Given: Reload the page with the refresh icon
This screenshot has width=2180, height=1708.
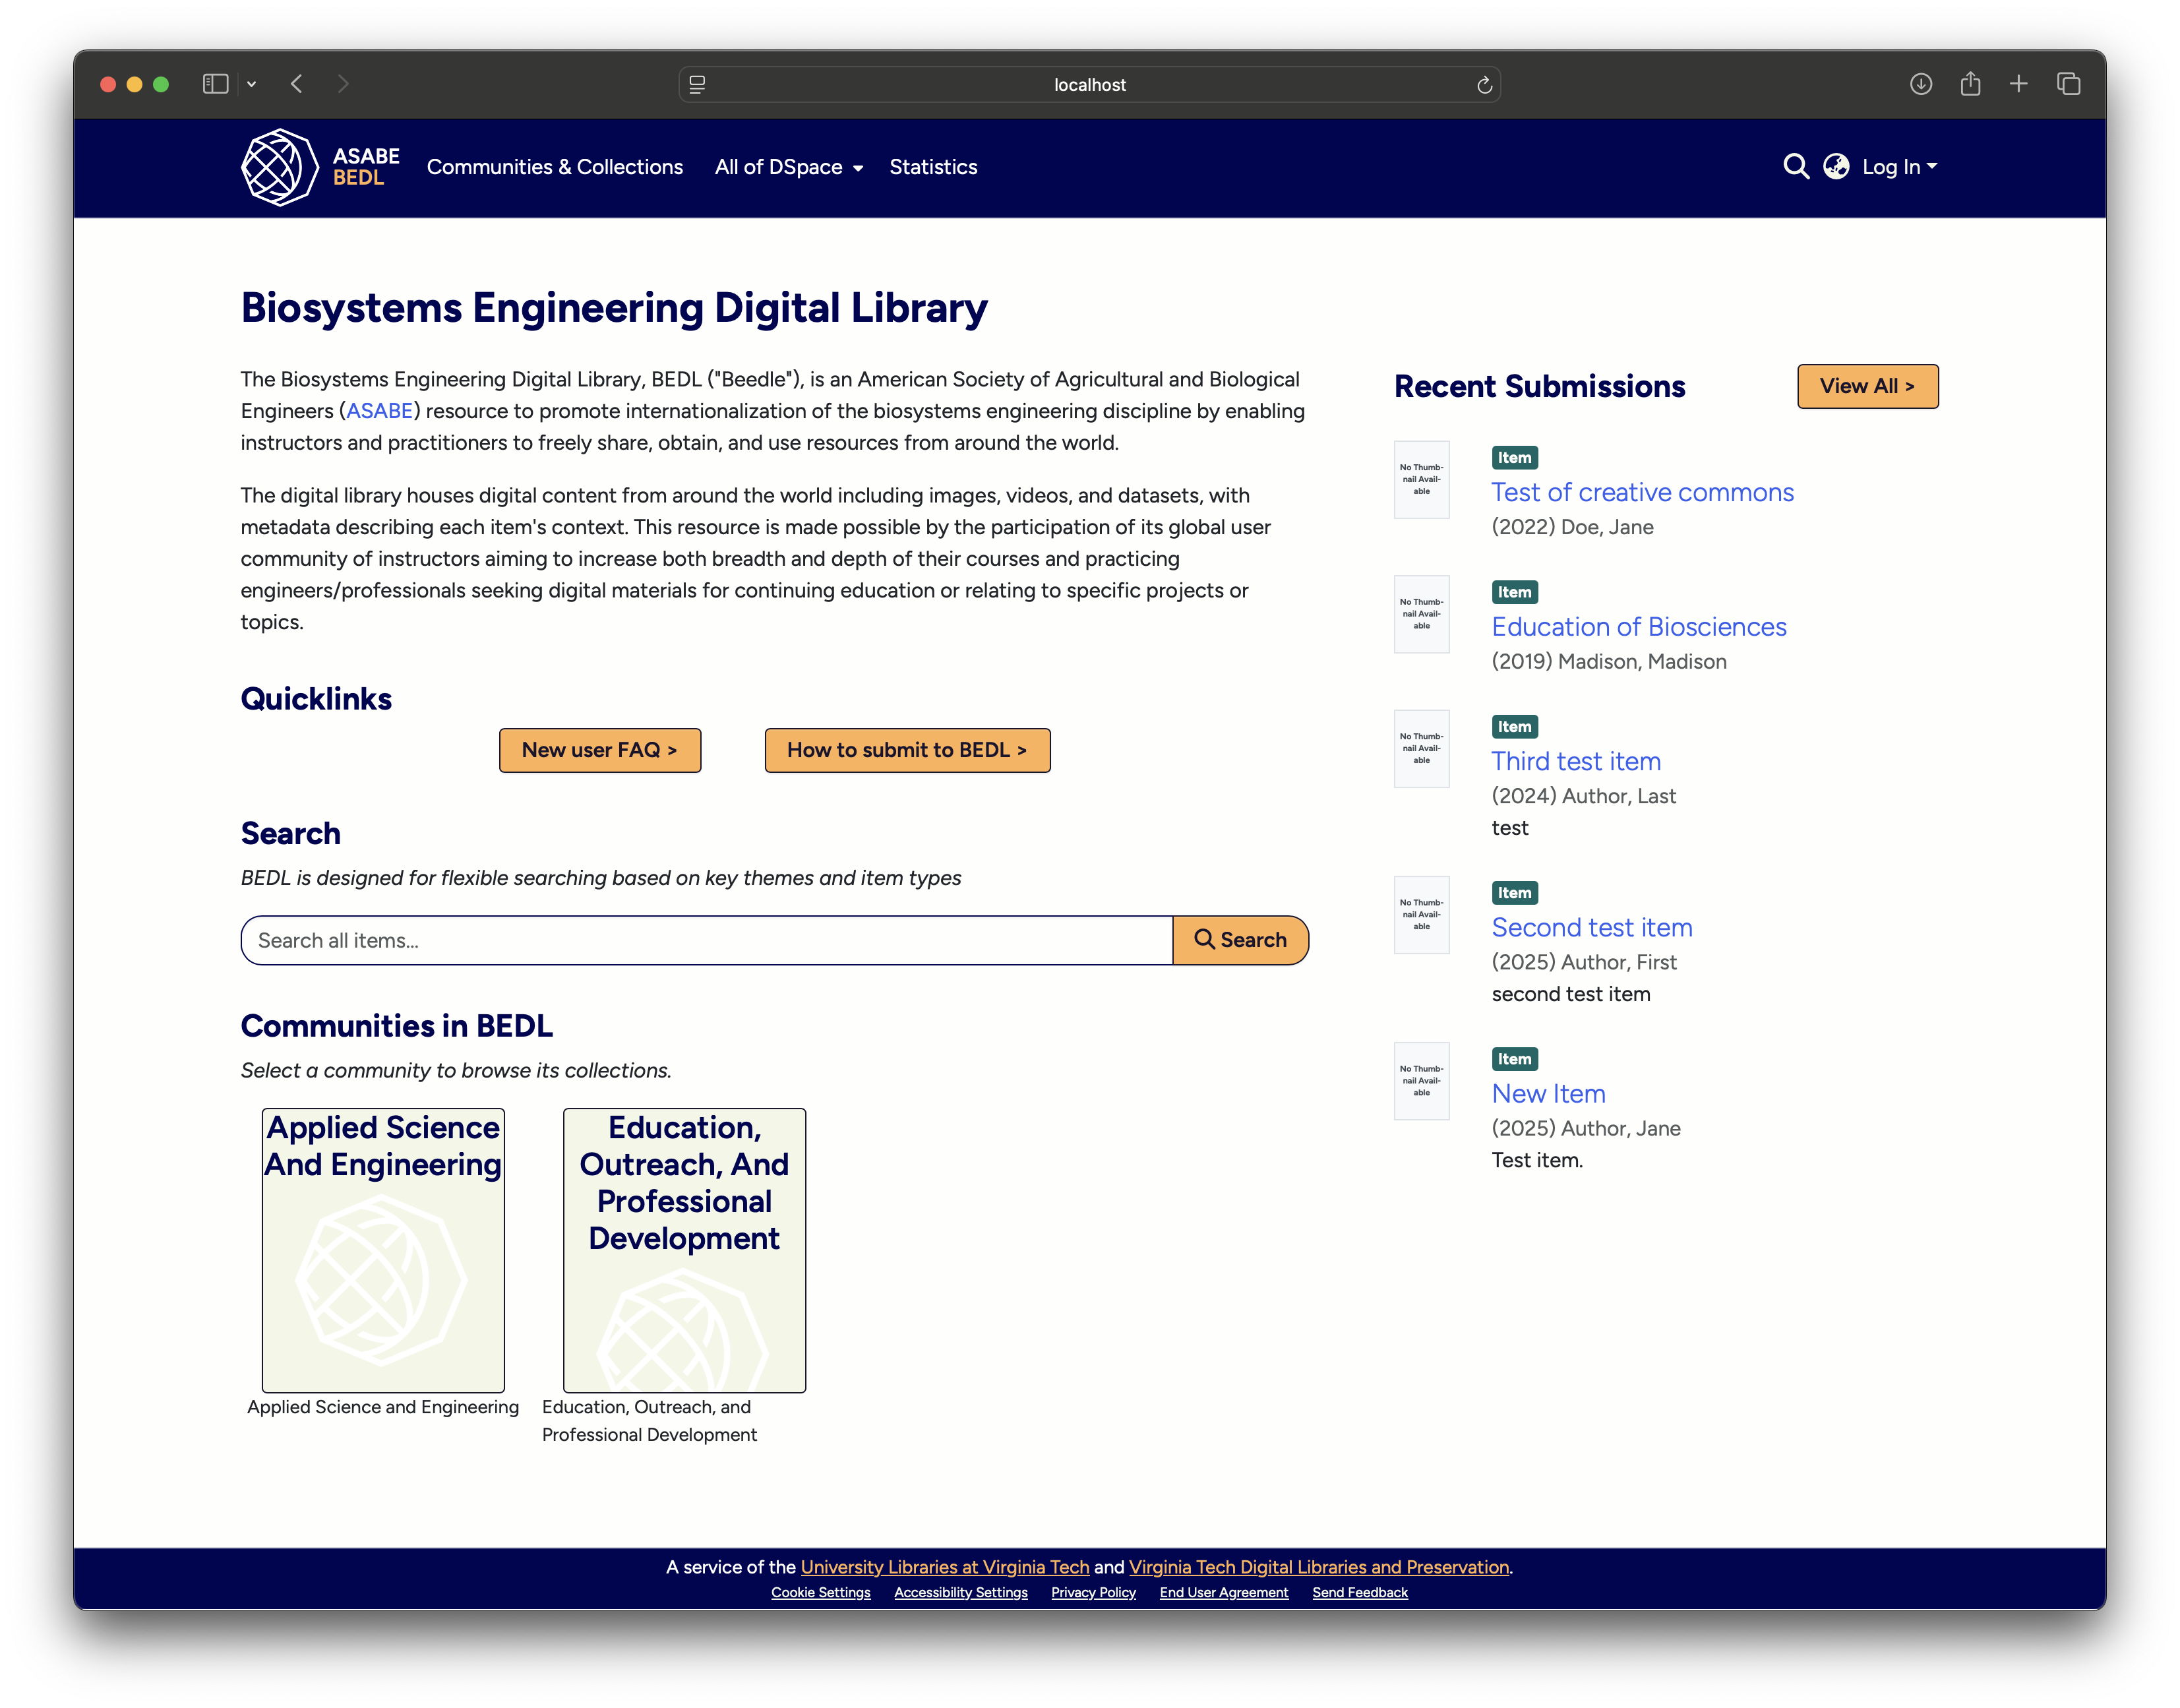Looking at the screenshot, I should [1484, 85].
